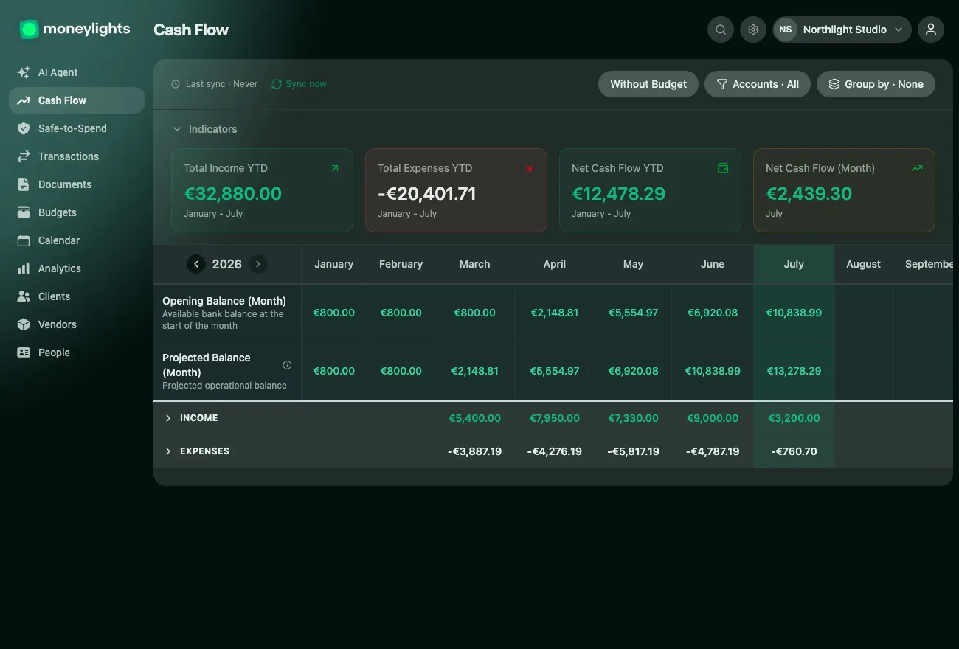The width and height of the screenshot is (959, 649).
Task: Open AI Agent from the sidebar
Action: [x=77, y=72]
